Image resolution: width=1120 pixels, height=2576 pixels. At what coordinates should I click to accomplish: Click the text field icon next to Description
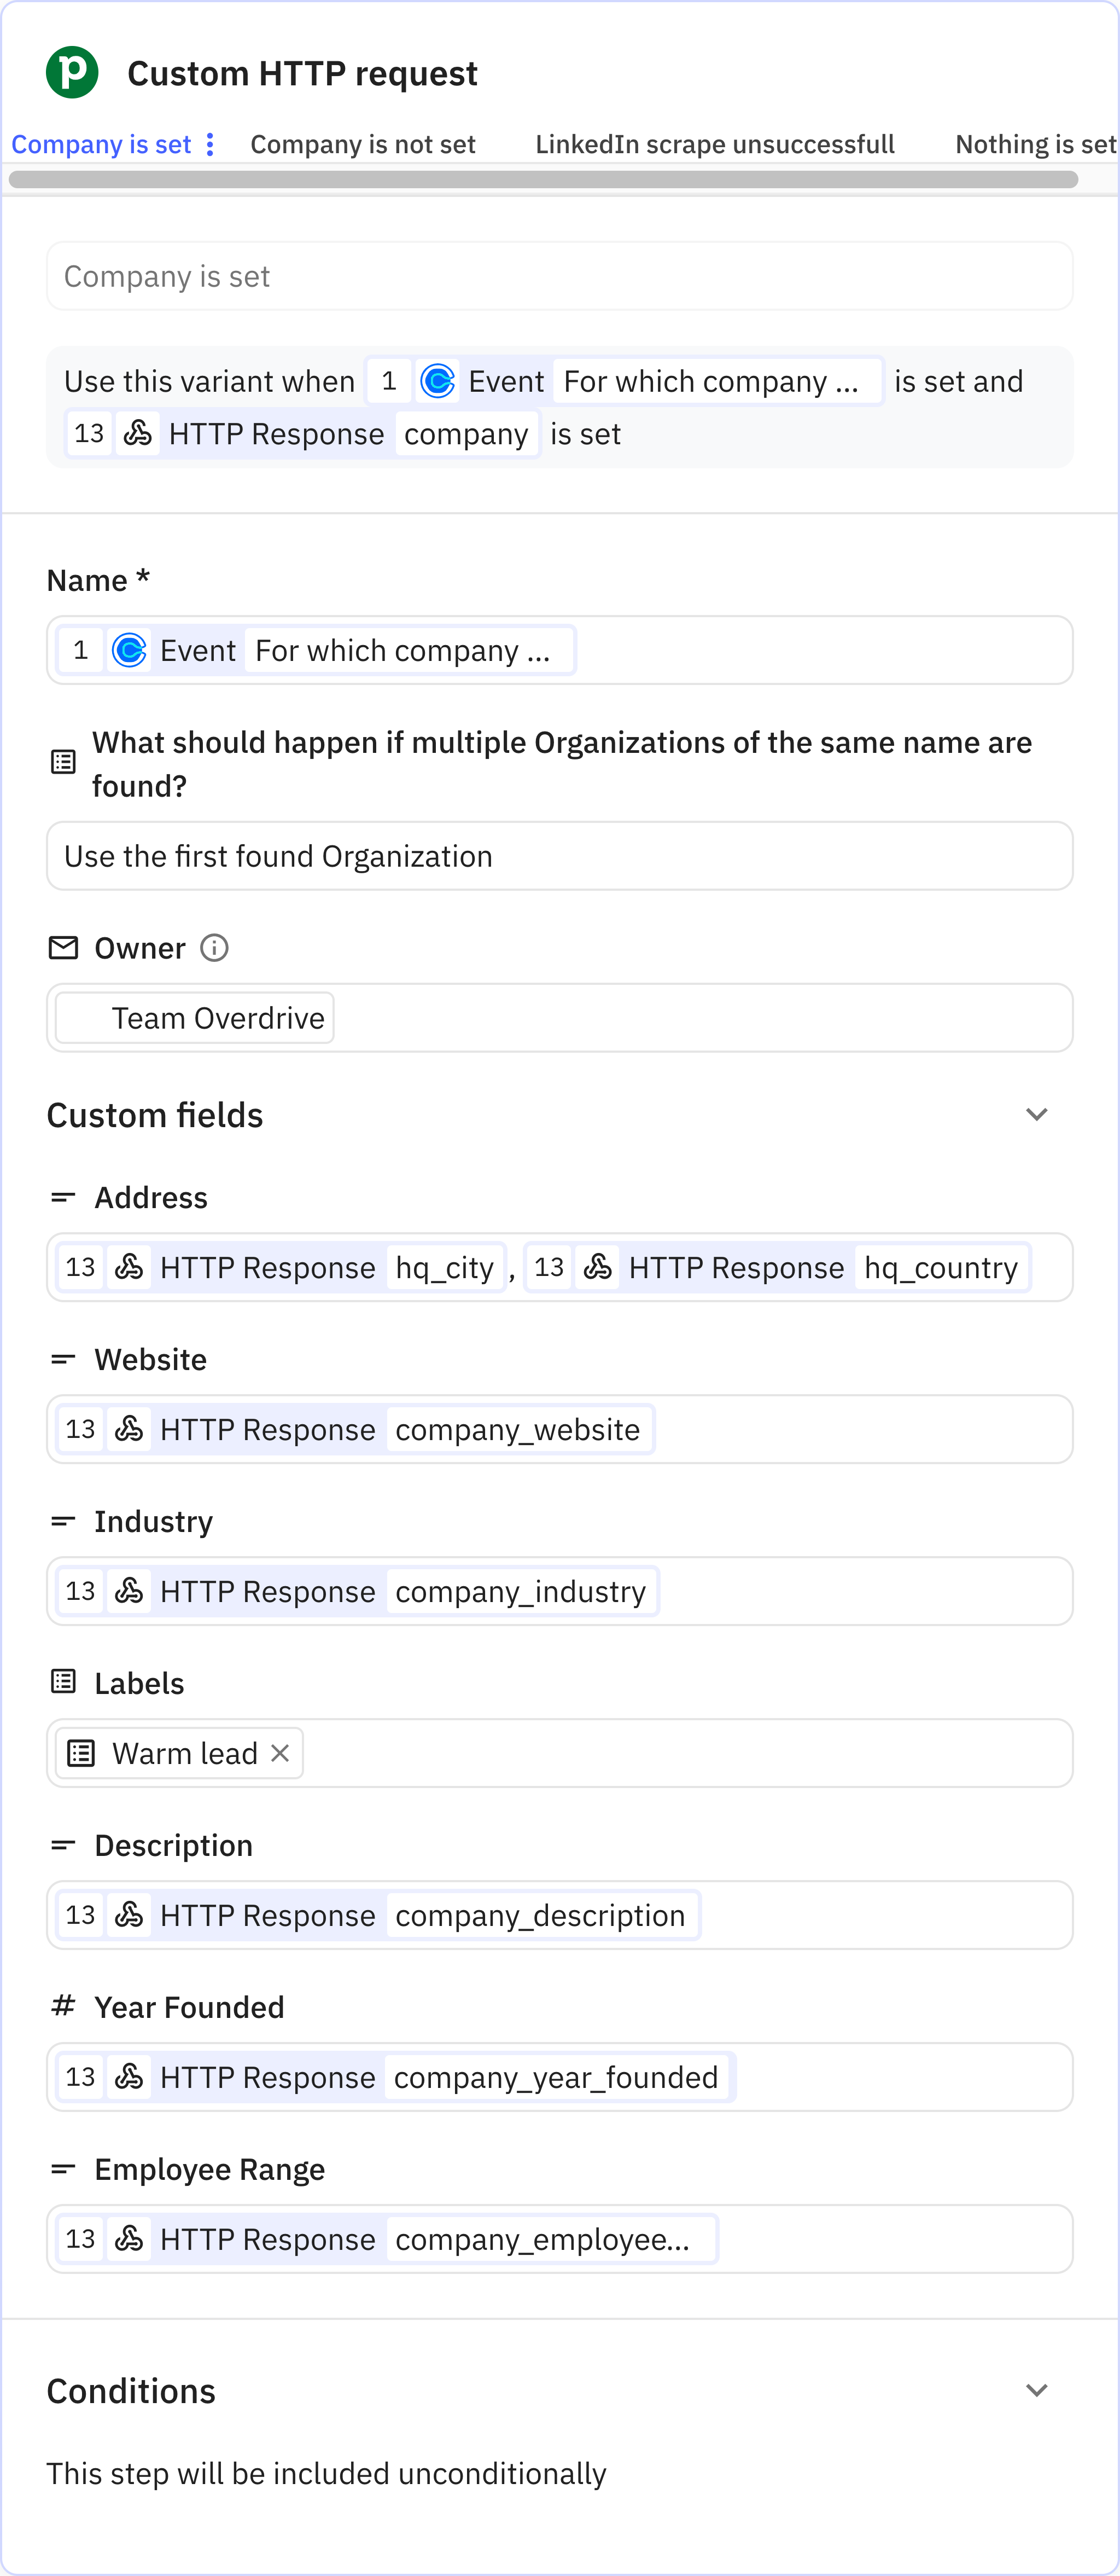(63, 1844)
